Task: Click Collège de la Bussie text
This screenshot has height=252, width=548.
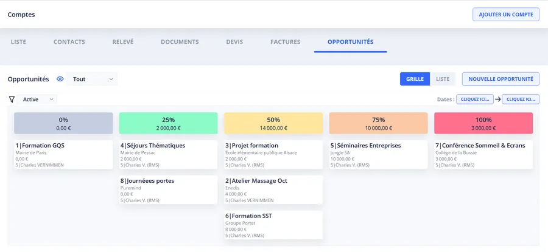Action: 456,152
